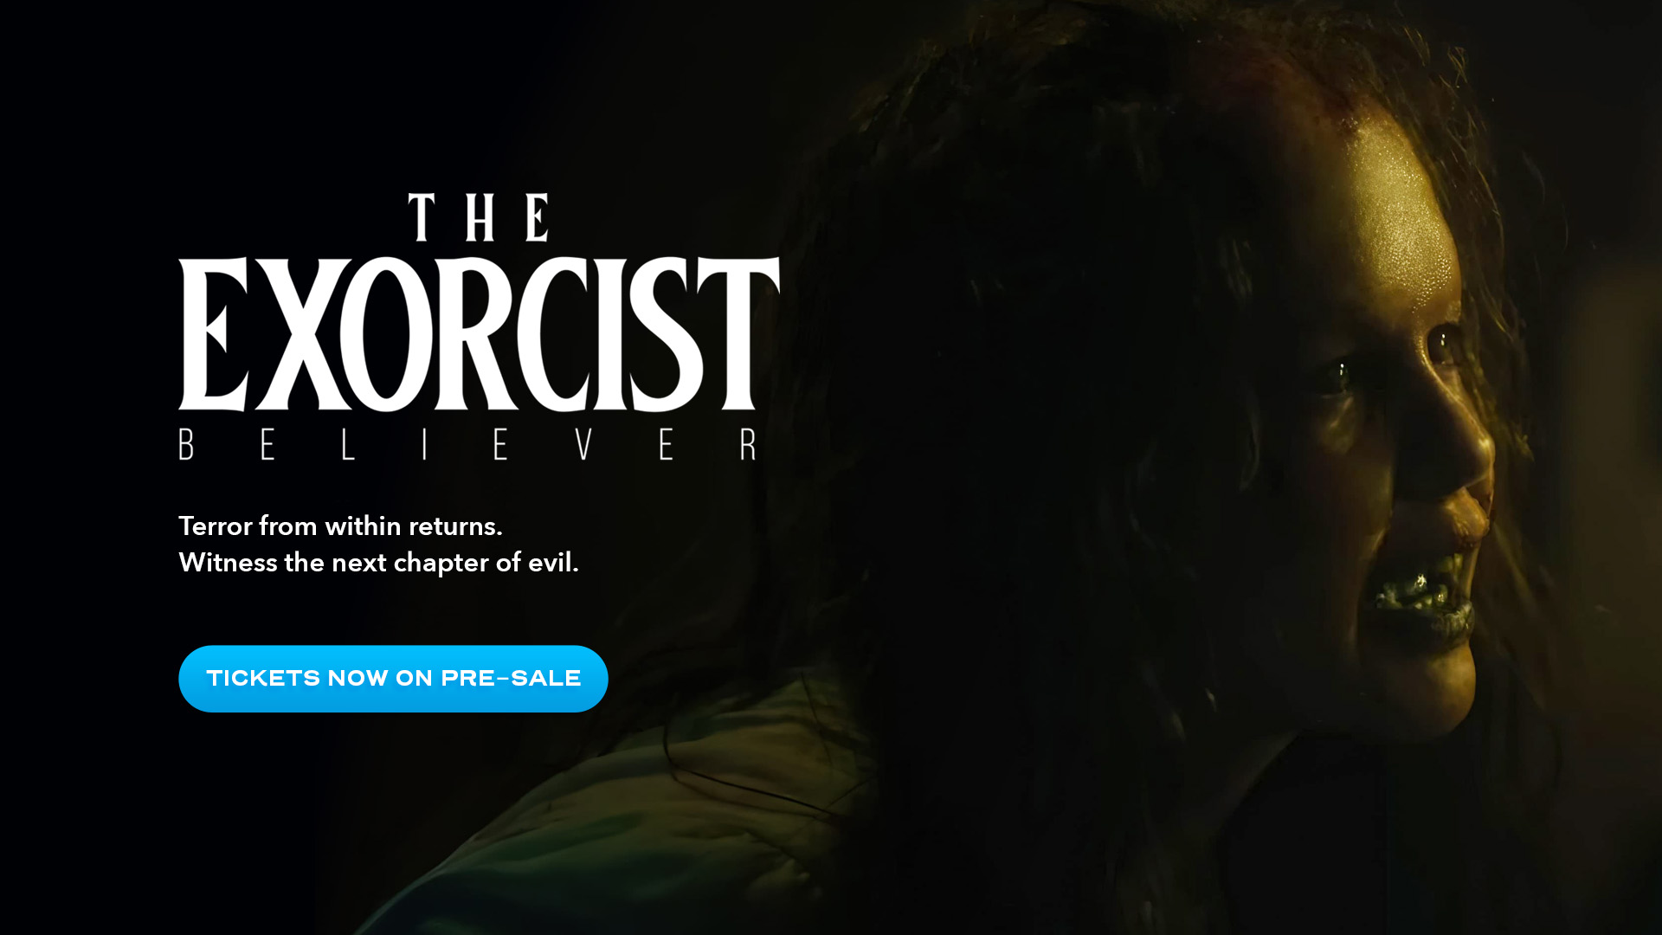Click the letter V in BELIEVER
Viewport: 1662px width, 935px height.
click(x=583, y=444)
